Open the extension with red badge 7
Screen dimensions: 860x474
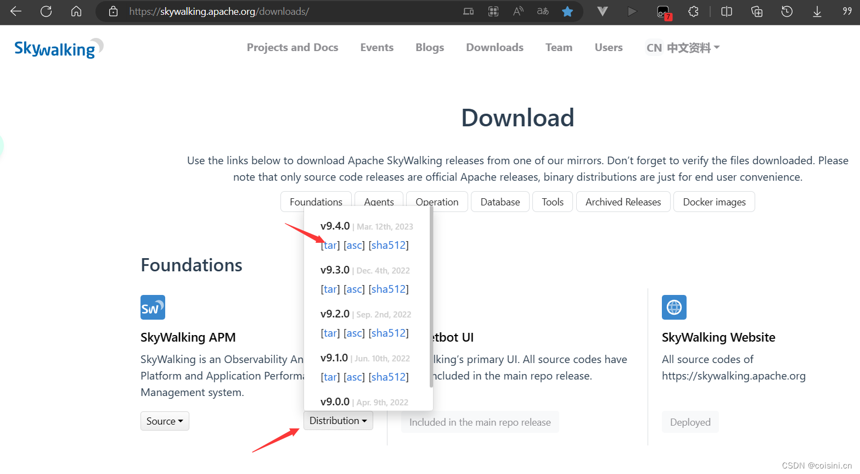coord(664,12)
